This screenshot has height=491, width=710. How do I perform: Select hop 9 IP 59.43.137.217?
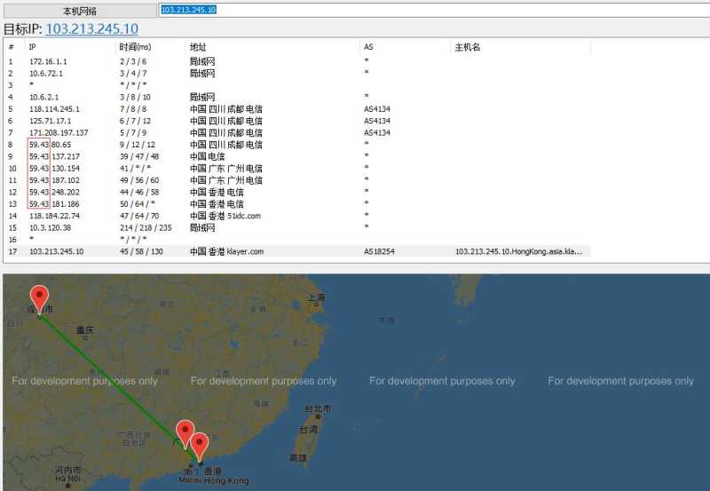54,156
